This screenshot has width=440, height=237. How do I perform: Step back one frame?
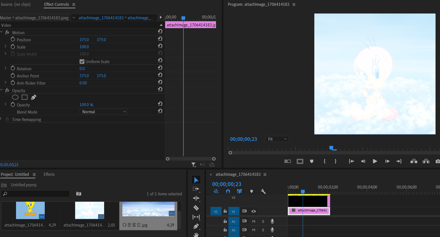tap(363, 161)
